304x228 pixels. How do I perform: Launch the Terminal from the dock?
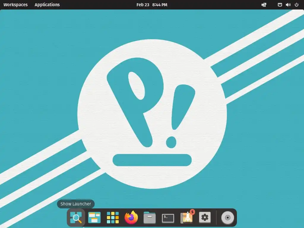coord(168,218)
